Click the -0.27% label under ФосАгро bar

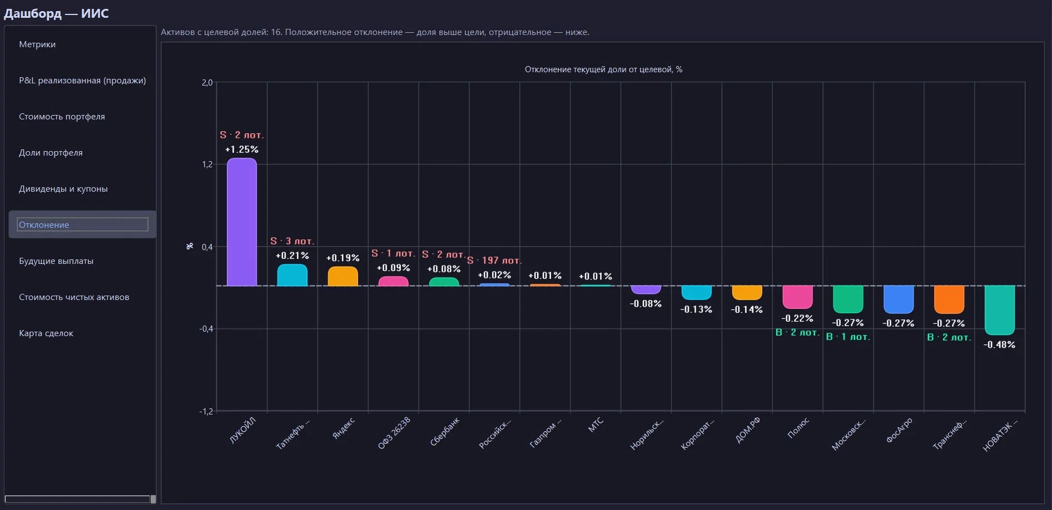click(899, 323)
